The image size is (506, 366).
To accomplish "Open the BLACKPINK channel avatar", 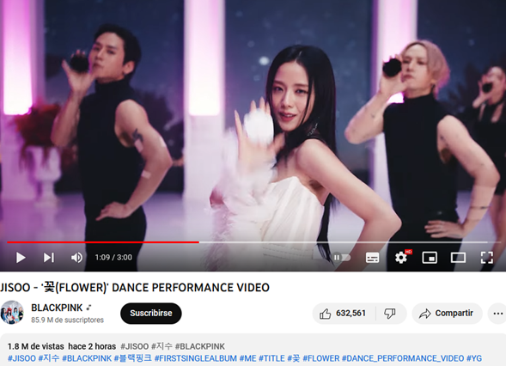I will (12, 313).
